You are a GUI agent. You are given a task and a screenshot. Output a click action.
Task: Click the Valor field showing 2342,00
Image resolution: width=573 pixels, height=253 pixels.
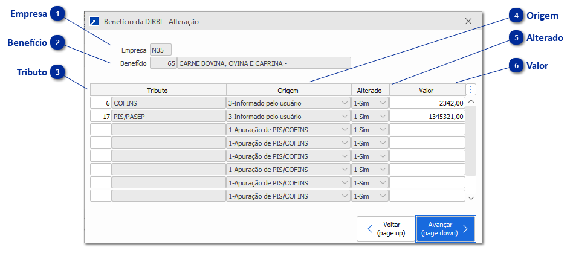pyautogui.click(x=427, y=103)
